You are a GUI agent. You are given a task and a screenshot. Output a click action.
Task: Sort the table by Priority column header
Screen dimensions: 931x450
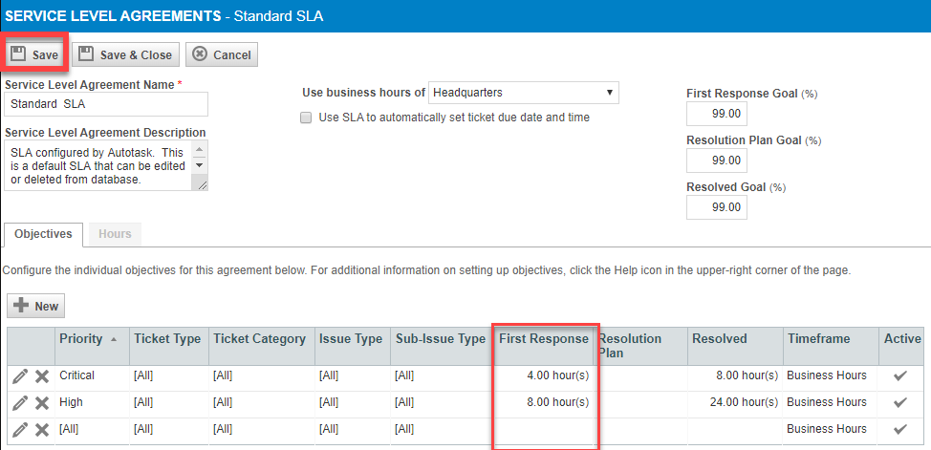tap(81, 339)
